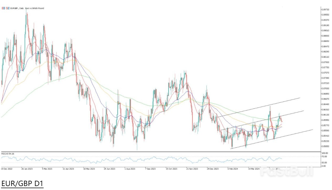Select the 7 Sep 2023 date label
Screen dimensions: 332x190
point(151,169)
